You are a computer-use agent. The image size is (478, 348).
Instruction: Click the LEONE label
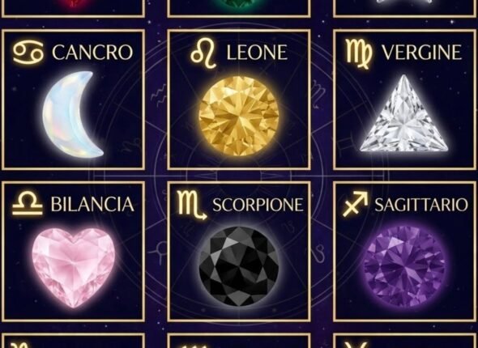point(257,53)
